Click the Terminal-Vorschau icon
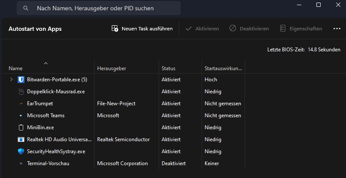The image size is (346, 178). click(x=21, y=163)
